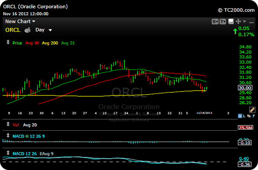
Task: Click the EAvg 9 label
Action: click(46, 154)
